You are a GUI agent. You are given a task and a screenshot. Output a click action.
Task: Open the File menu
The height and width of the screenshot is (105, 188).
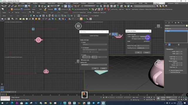2,3
